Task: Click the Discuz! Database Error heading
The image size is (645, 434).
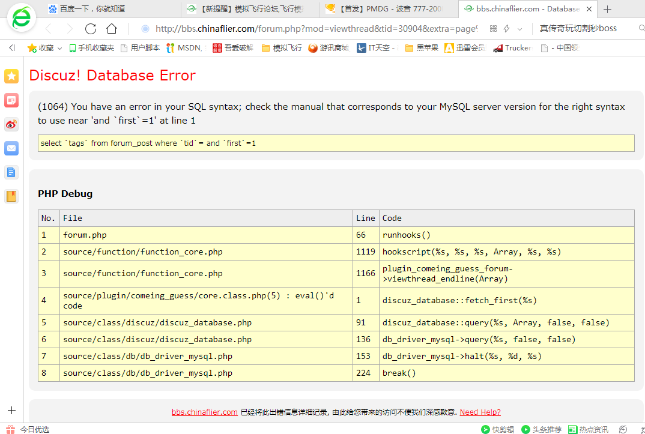Action: (x=112, y=75)
